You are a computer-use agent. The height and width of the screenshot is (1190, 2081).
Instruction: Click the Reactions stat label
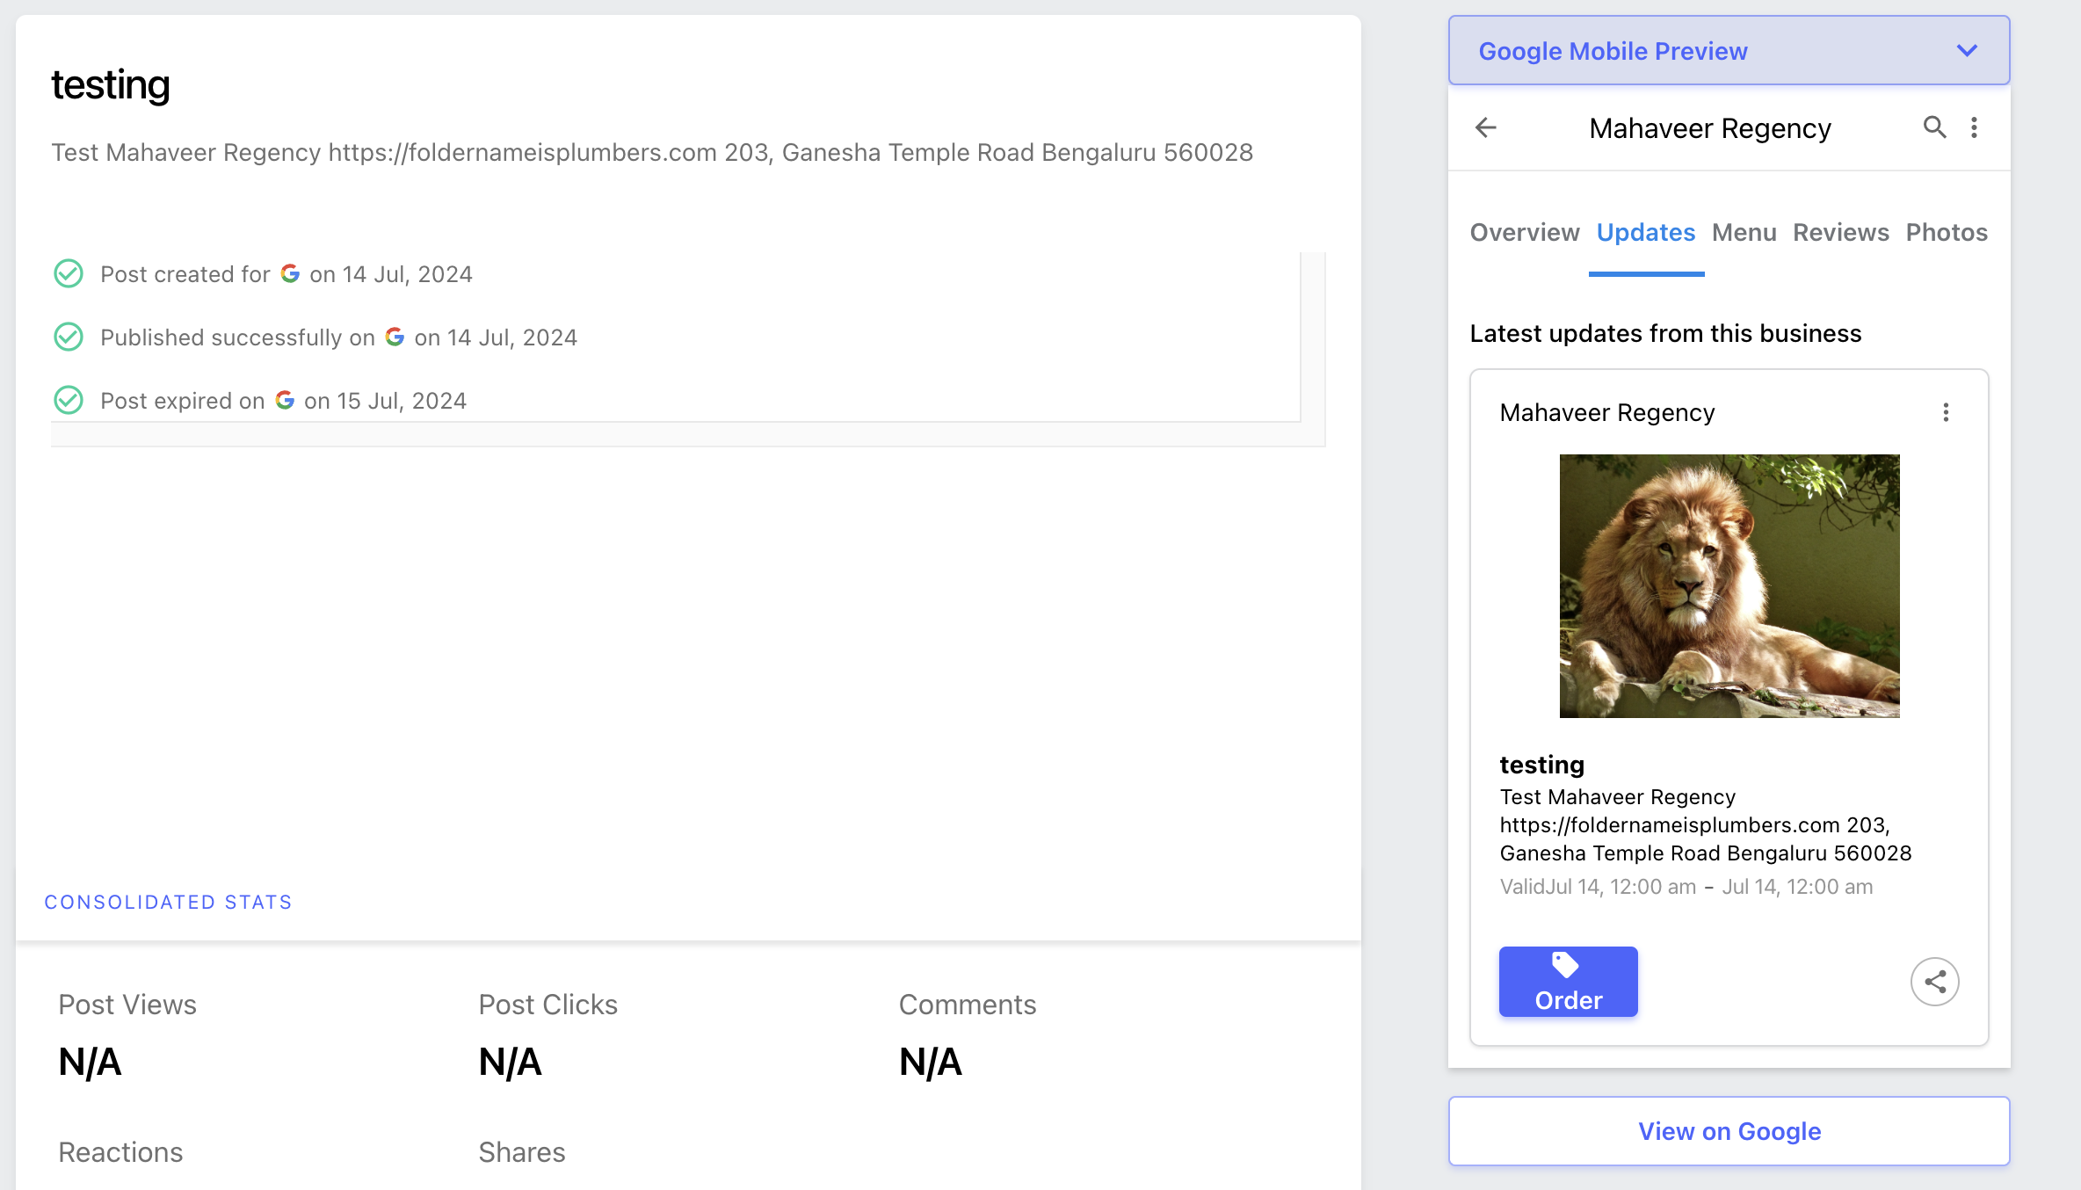pyautogui.click(x=120, y=1152)
